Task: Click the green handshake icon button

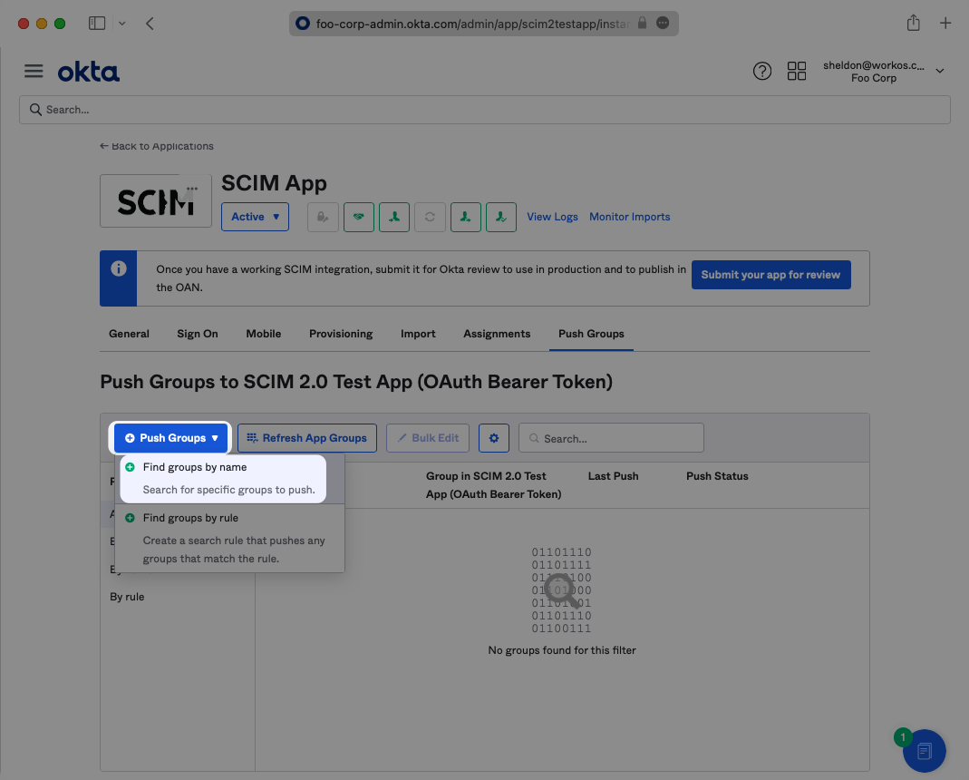Action: click(359, 217)
